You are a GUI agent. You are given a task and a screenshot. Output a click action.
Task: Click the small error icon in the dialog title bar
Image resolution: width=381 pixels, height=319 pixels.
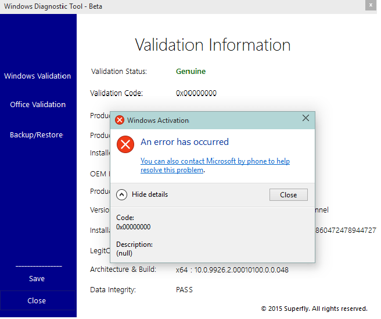tap(120, 120)
